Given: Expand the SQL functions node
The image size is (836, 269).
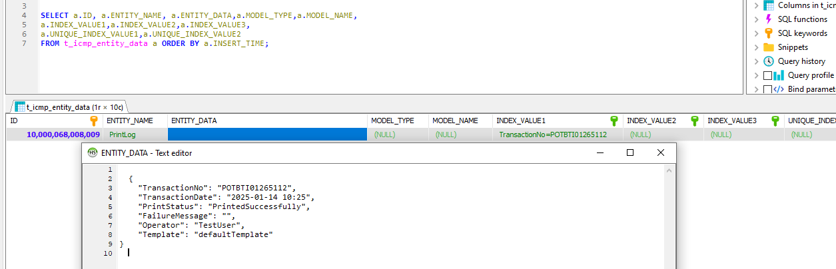Looking at the screenshot, I should point(756,19).
